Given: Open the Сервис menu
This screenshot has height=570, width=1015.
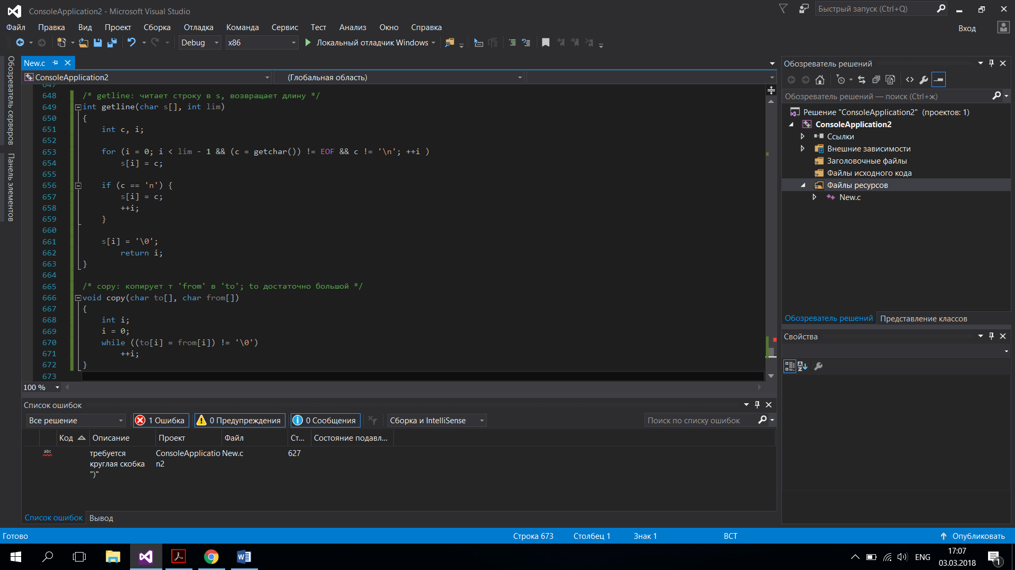Looking at the screenshot, I should point(285,27).
